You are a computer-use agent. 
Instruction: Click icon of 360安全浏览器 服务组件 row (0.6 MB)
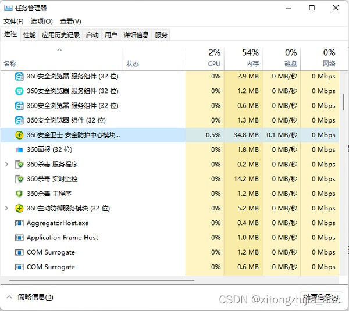point(19,106)
